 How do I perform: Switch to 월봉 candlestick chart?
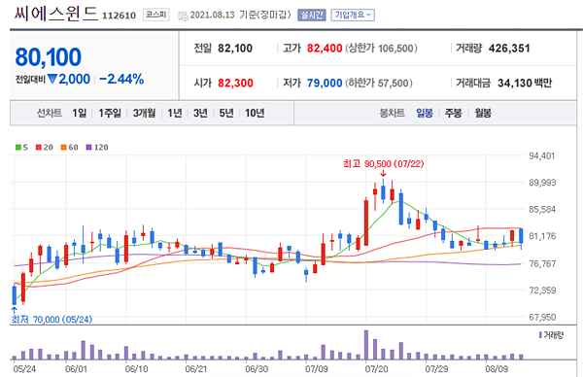(x=483, y=113)
